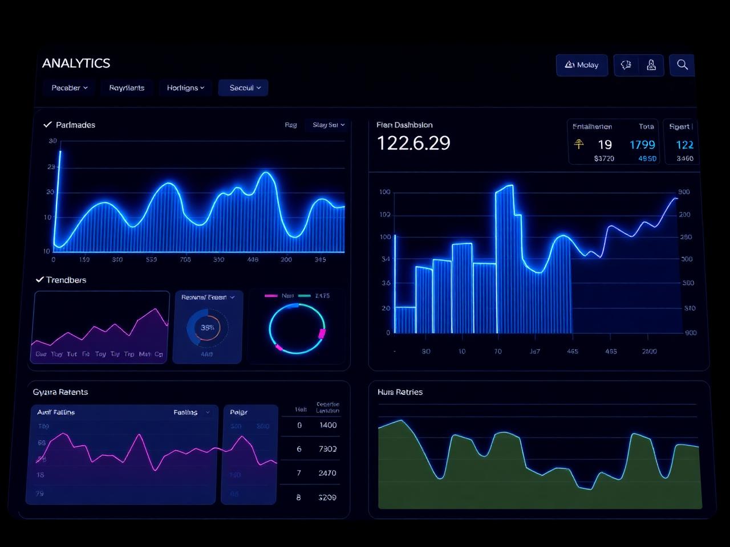This screenshot has width=730, height=547.
Task: Click the Aadf Fatlins panel header
Action: click(x=56, y=412)
